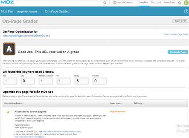Click the 'High Importance' label
The width and height of the screenshot is (189, 138).
[x=118, y=112]
